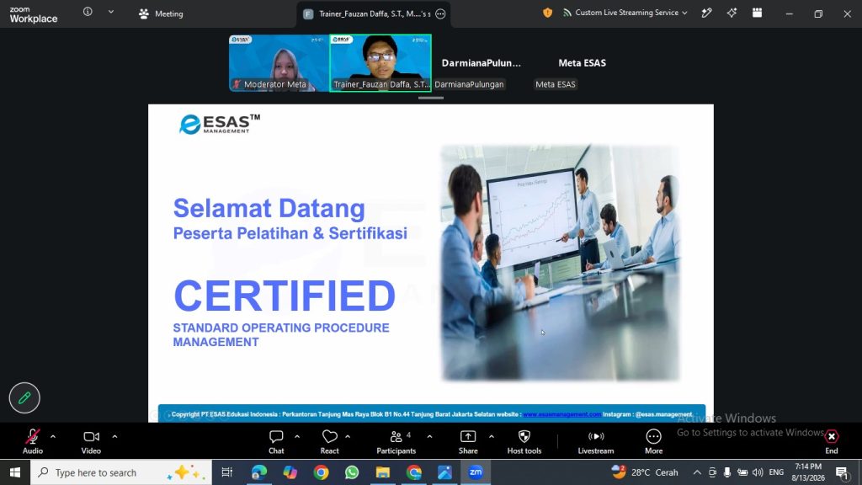Image resolution: width=862 pixels, height=485 pixels.
Task: Click the orange security shield icon
Action: 547,13
